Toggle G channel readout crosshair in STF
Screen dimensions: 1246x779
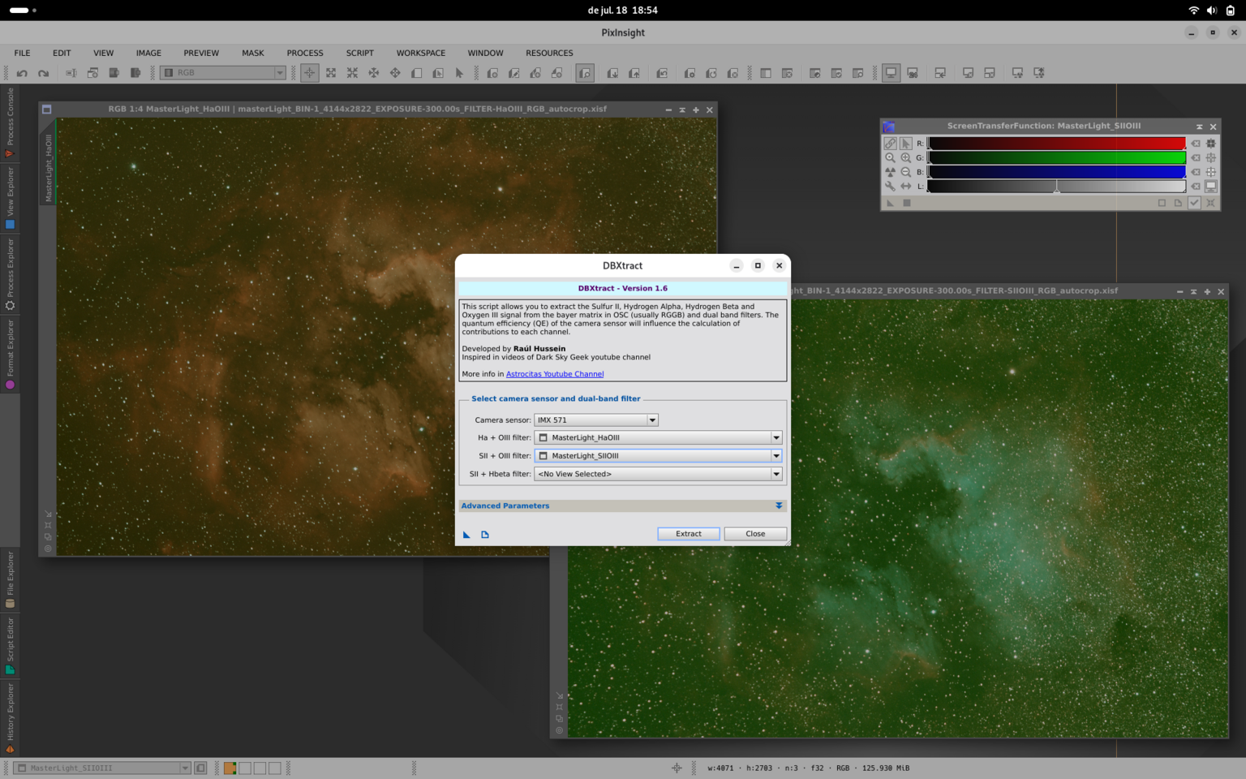tap(1211, 157)
